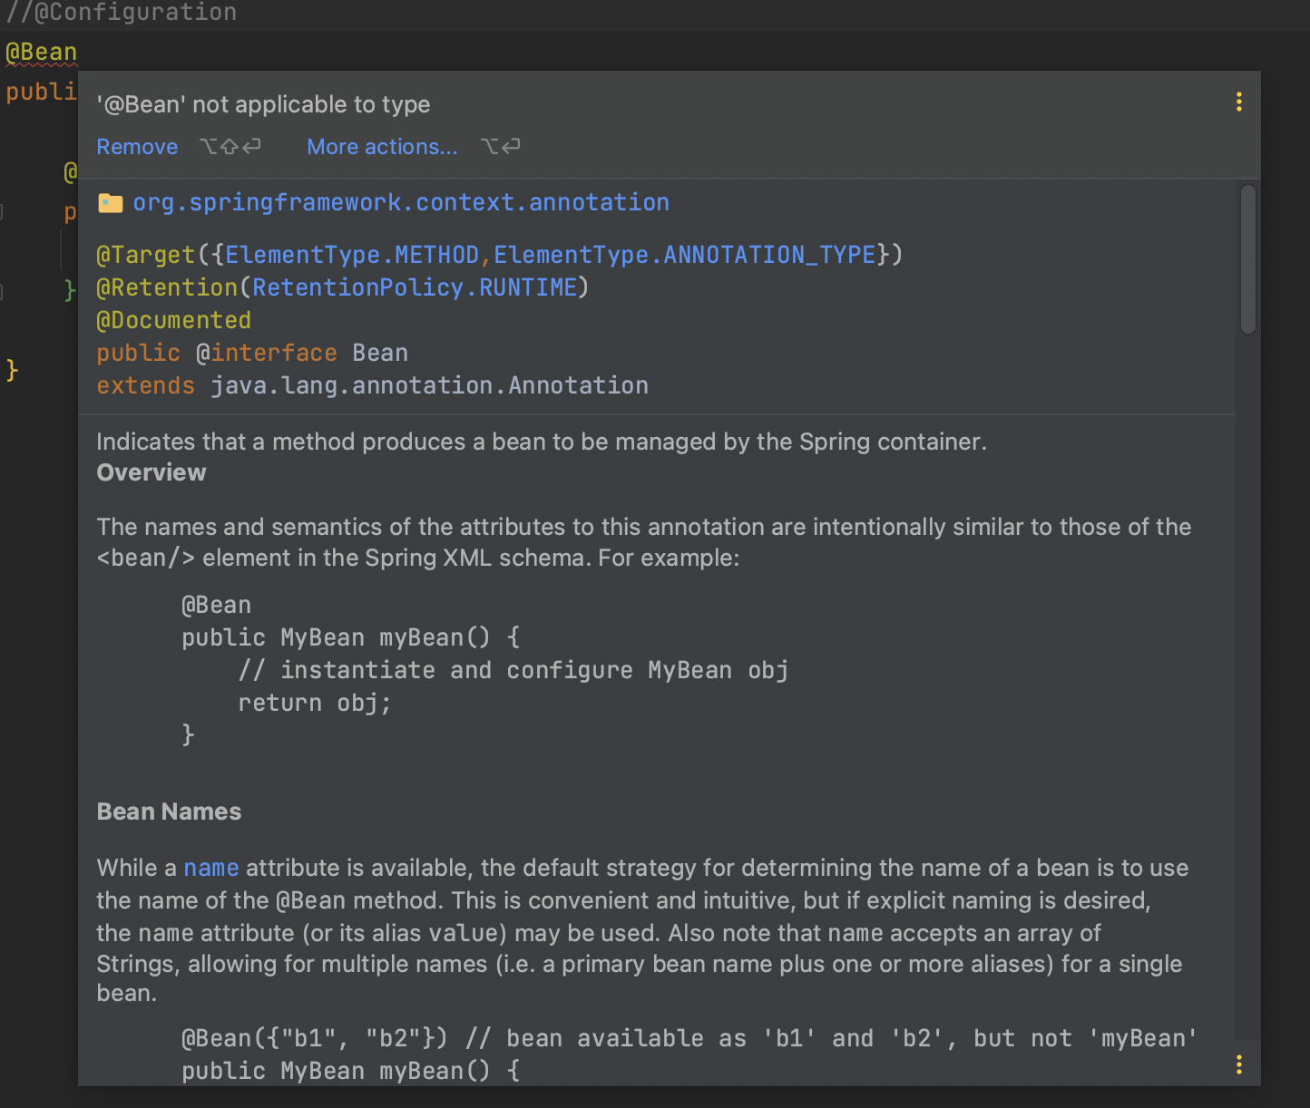Click the @Documented annotation text
Image resolution: width=1310 pixels, height=1108 pixels.
[x=174, y=320]
